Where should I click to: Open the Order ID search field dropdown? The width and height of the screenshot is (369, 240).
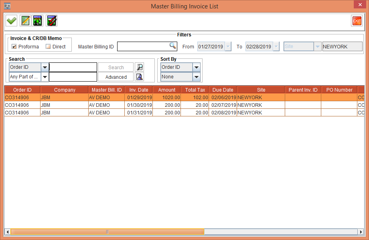pos(45,67)
